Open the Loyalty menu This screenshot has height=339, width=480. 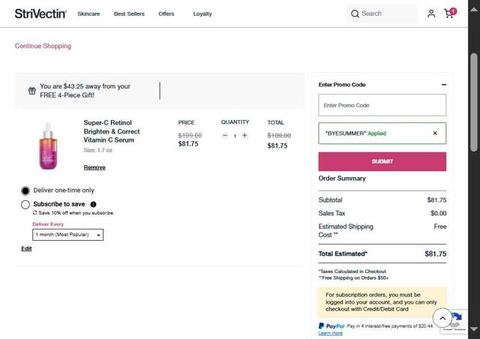pyautogui.click(x=202, y=13)
